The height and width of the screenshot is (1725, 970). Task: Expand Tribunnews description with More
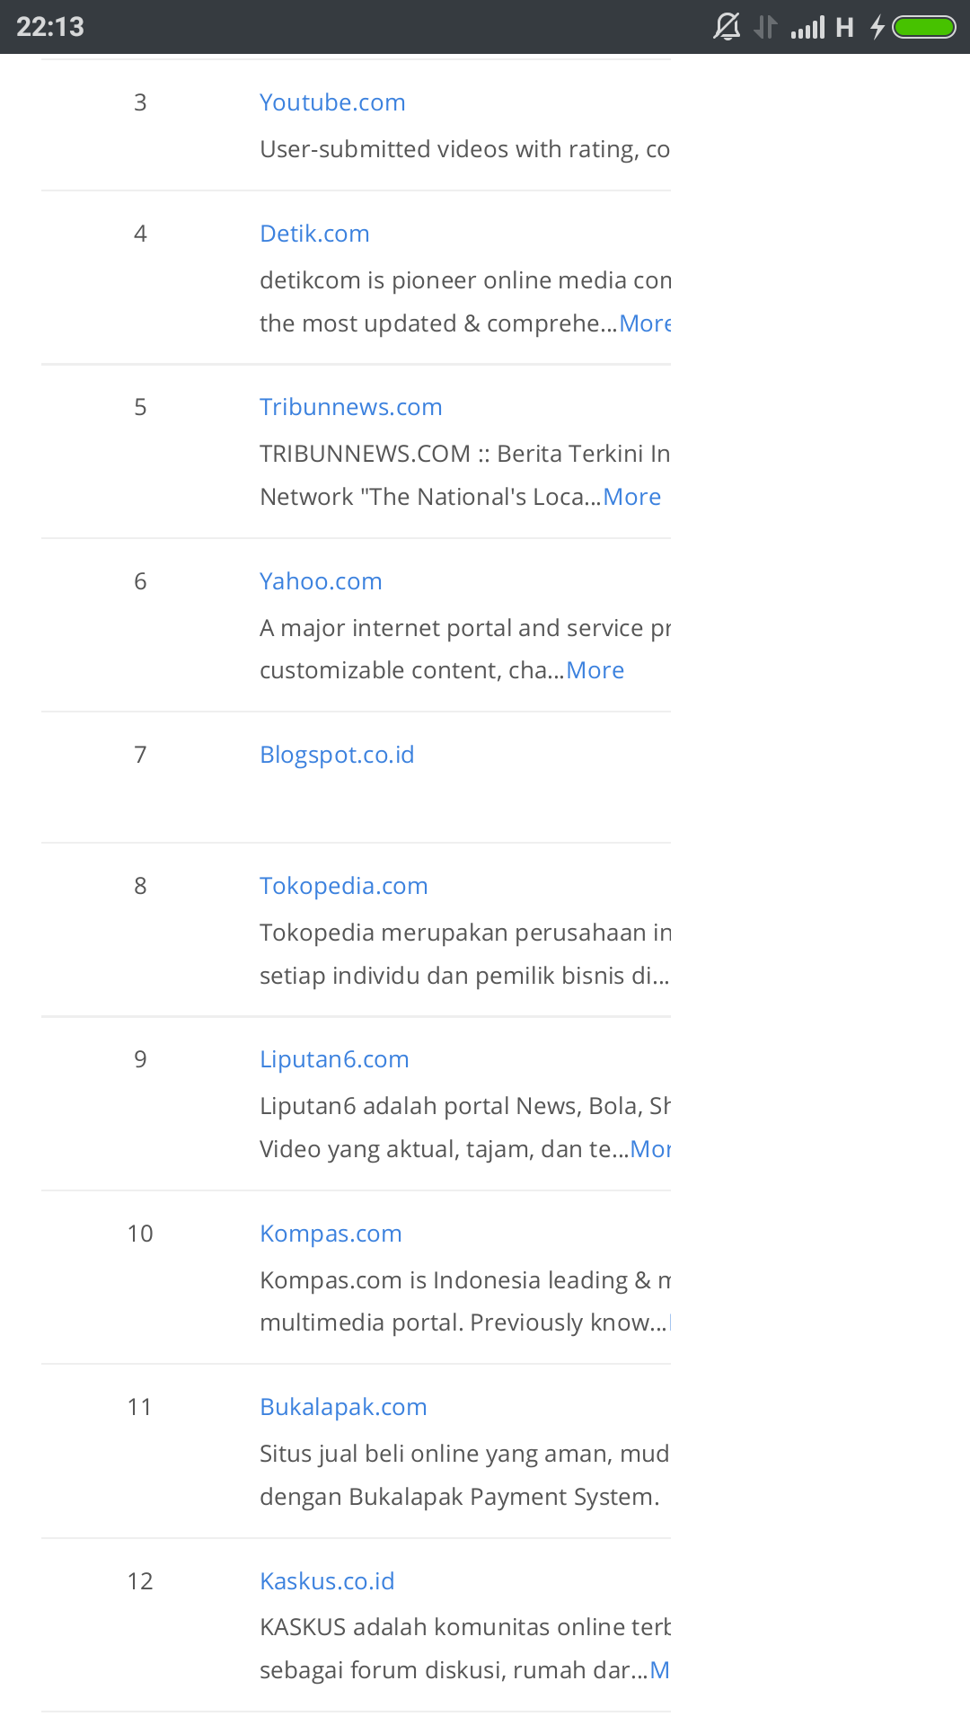click(x=632, y=497)
